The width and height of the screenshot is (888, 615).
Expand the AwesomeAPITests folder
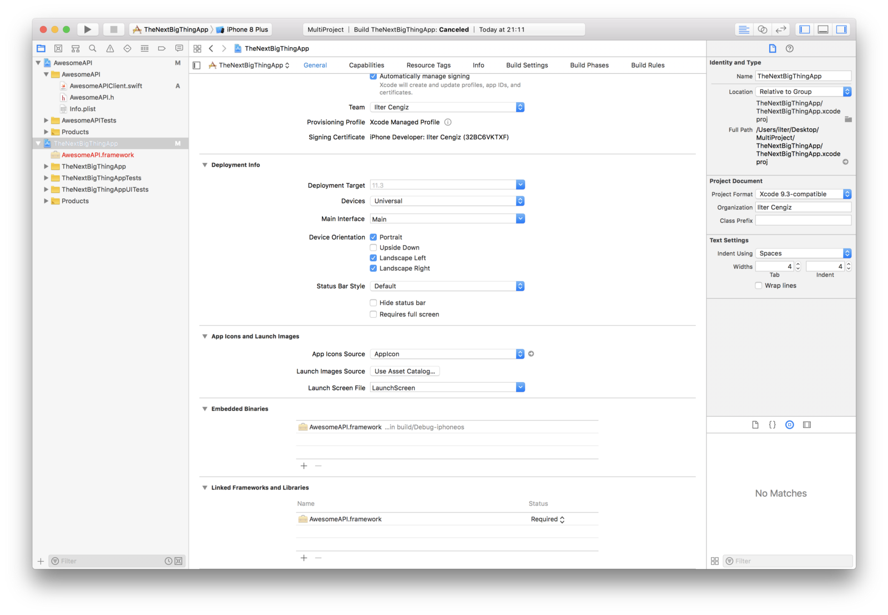pyautogui.click(x=46, y=120)
